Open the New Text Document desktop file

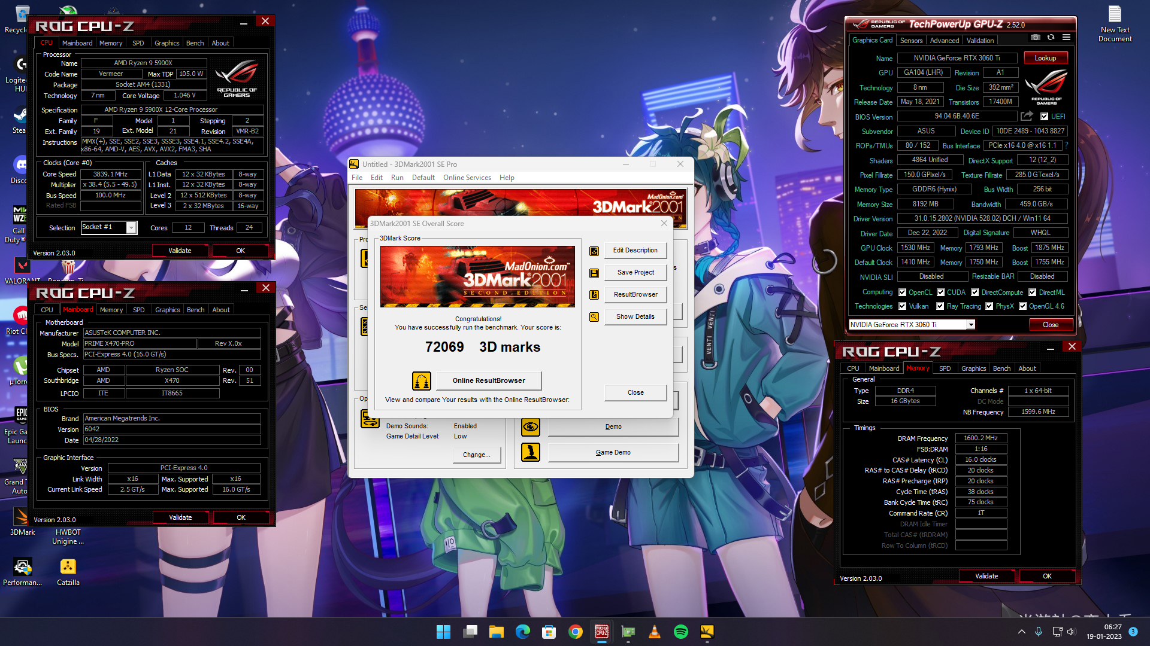1115,24
